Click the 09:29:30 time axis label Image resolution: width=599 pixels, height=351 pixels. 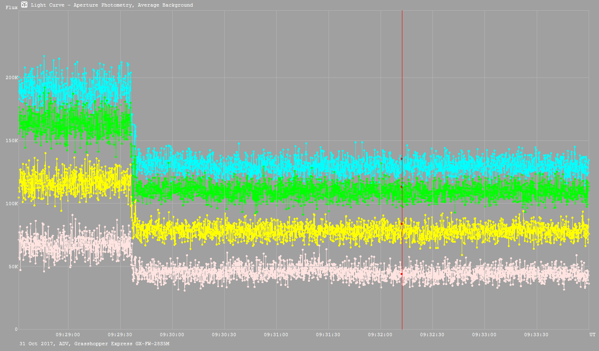tap(120, 335)
